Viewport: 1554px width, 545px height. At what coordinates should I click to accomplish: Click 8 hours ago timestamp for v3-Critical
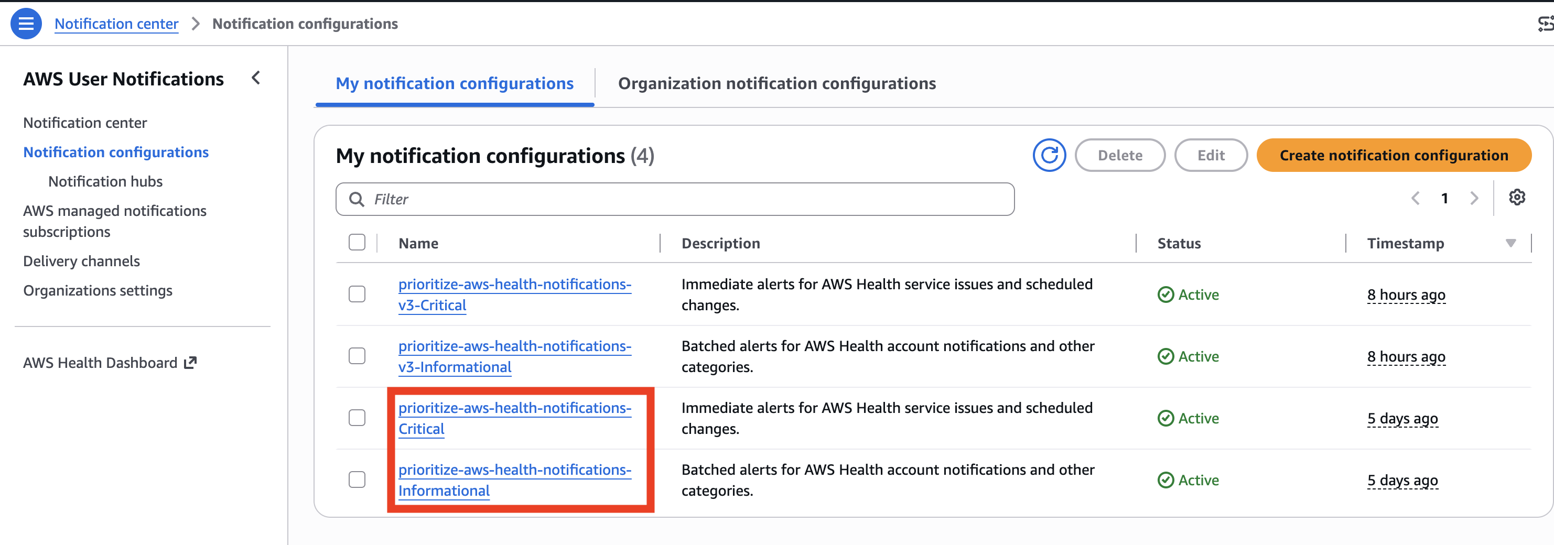point(1406,295)
